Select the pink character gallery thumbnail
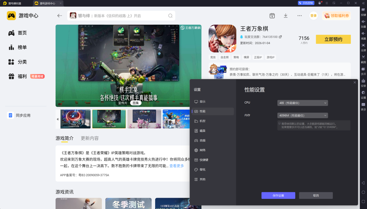This screenshot has width=367, height=209. point(144,119)
